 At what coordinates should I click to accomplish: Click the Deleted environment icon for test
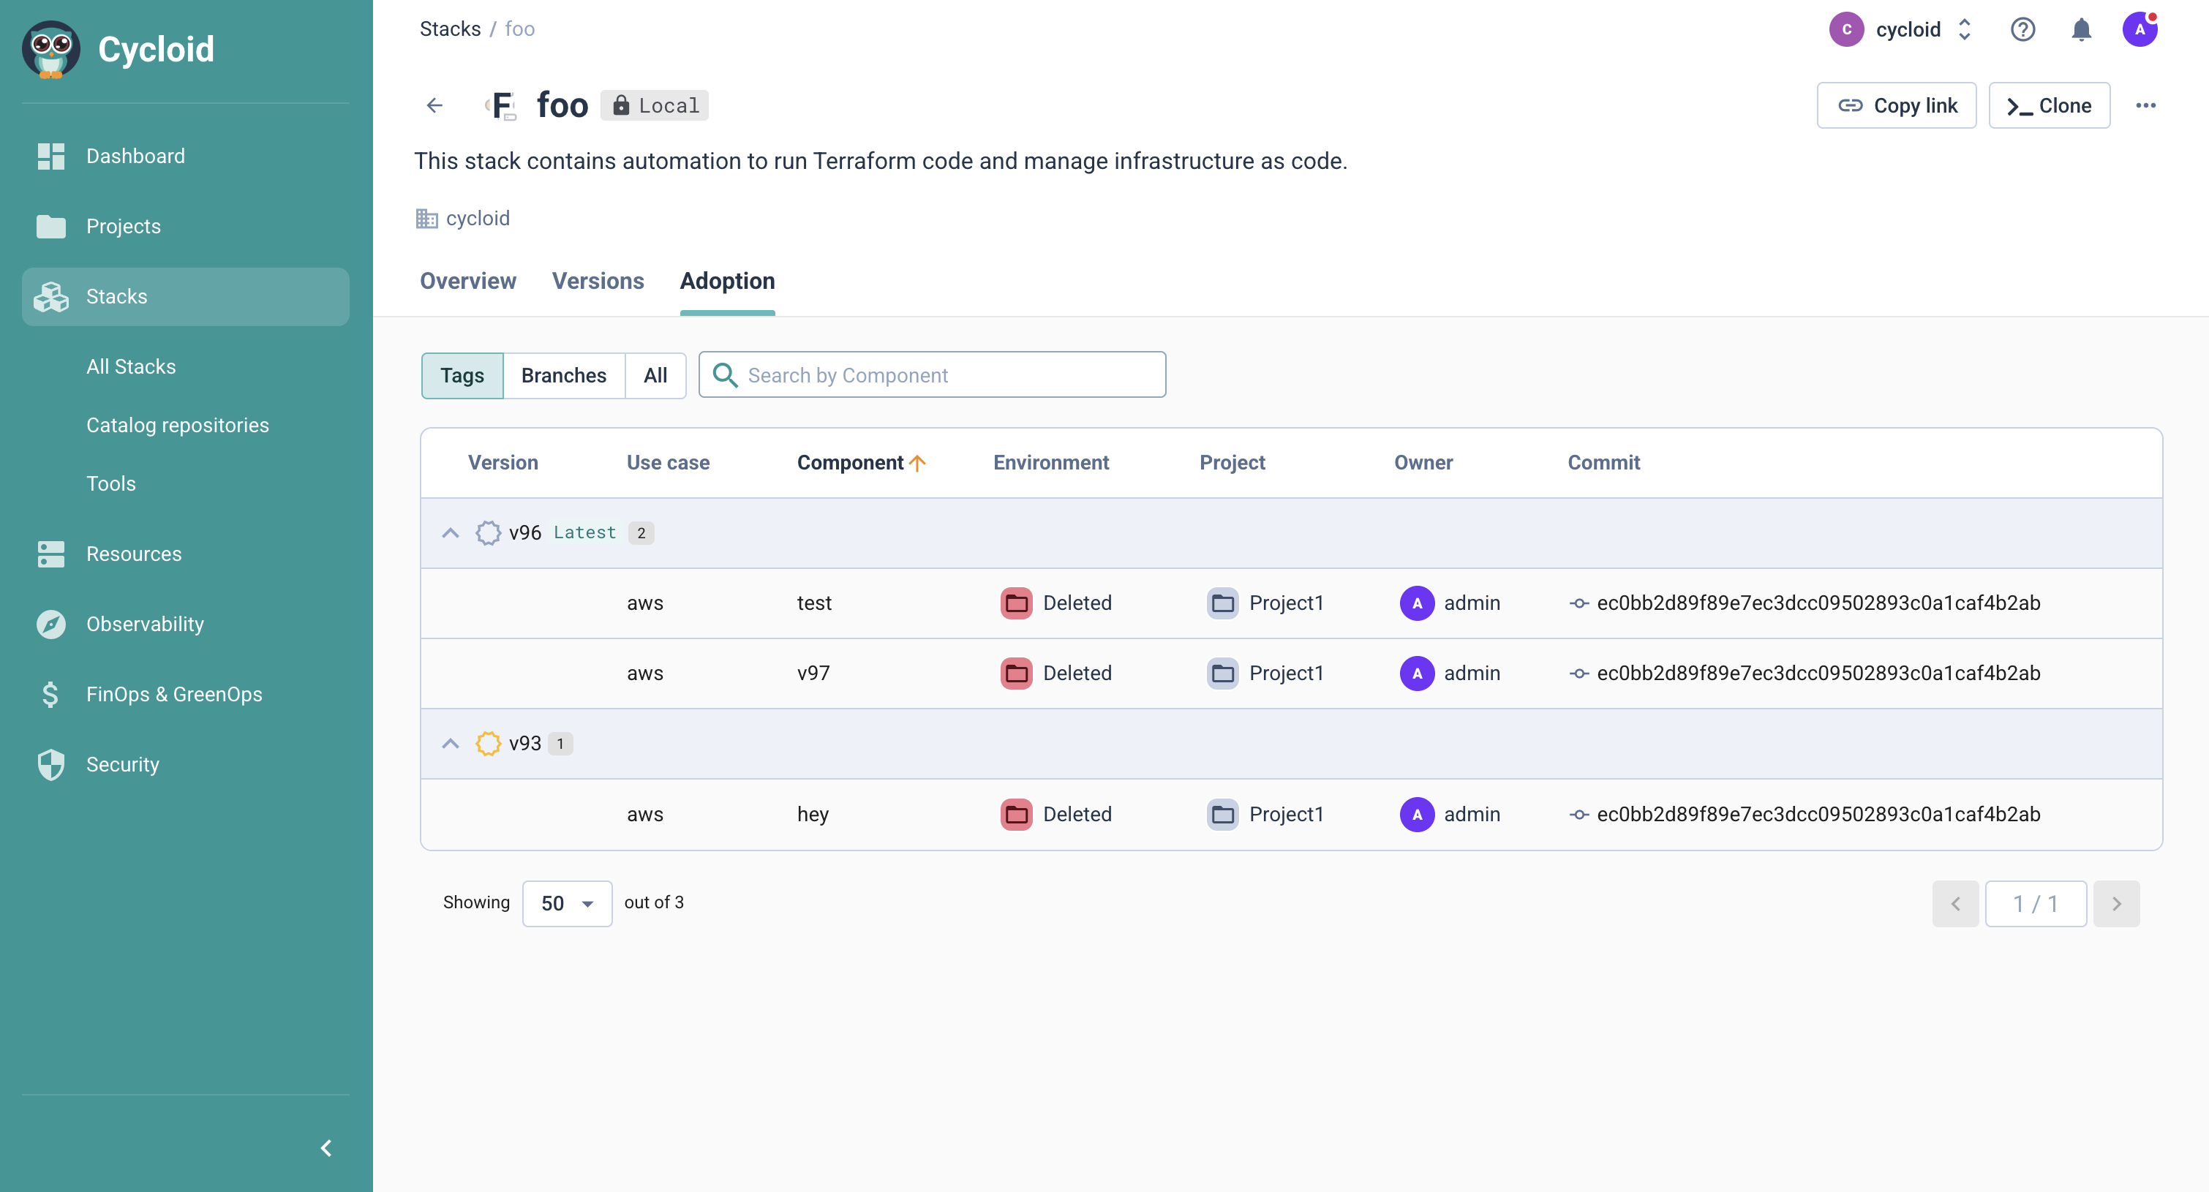click(1016, 603)
